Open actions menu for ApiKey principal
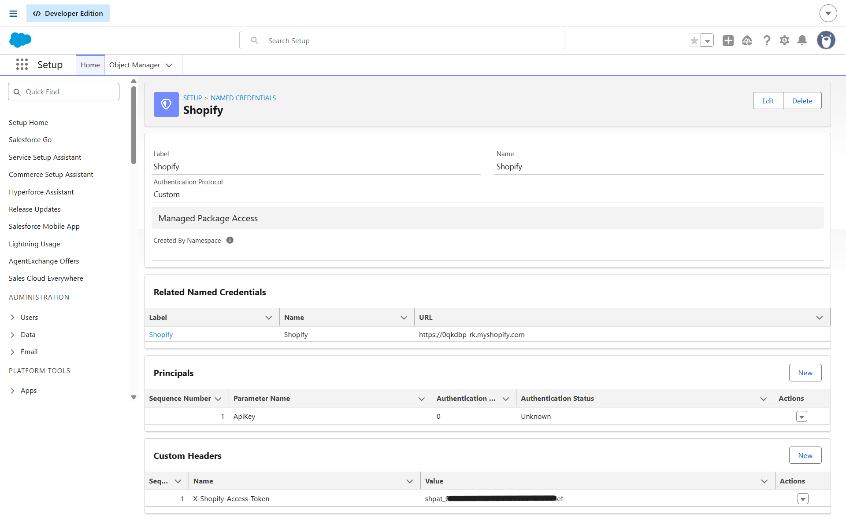This screenshot has height=520, width=846. [801, 416]
